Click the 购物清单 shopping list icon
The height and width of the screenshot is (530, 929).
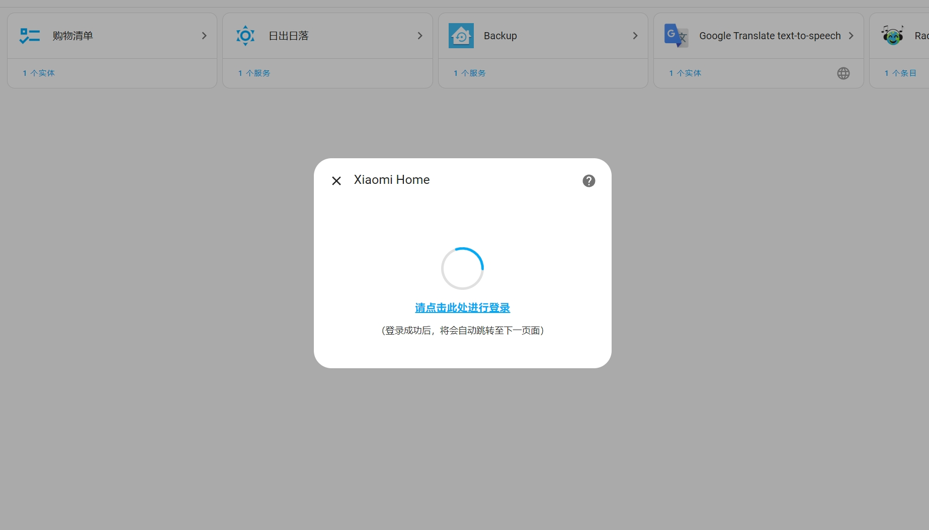coord(29,35)
